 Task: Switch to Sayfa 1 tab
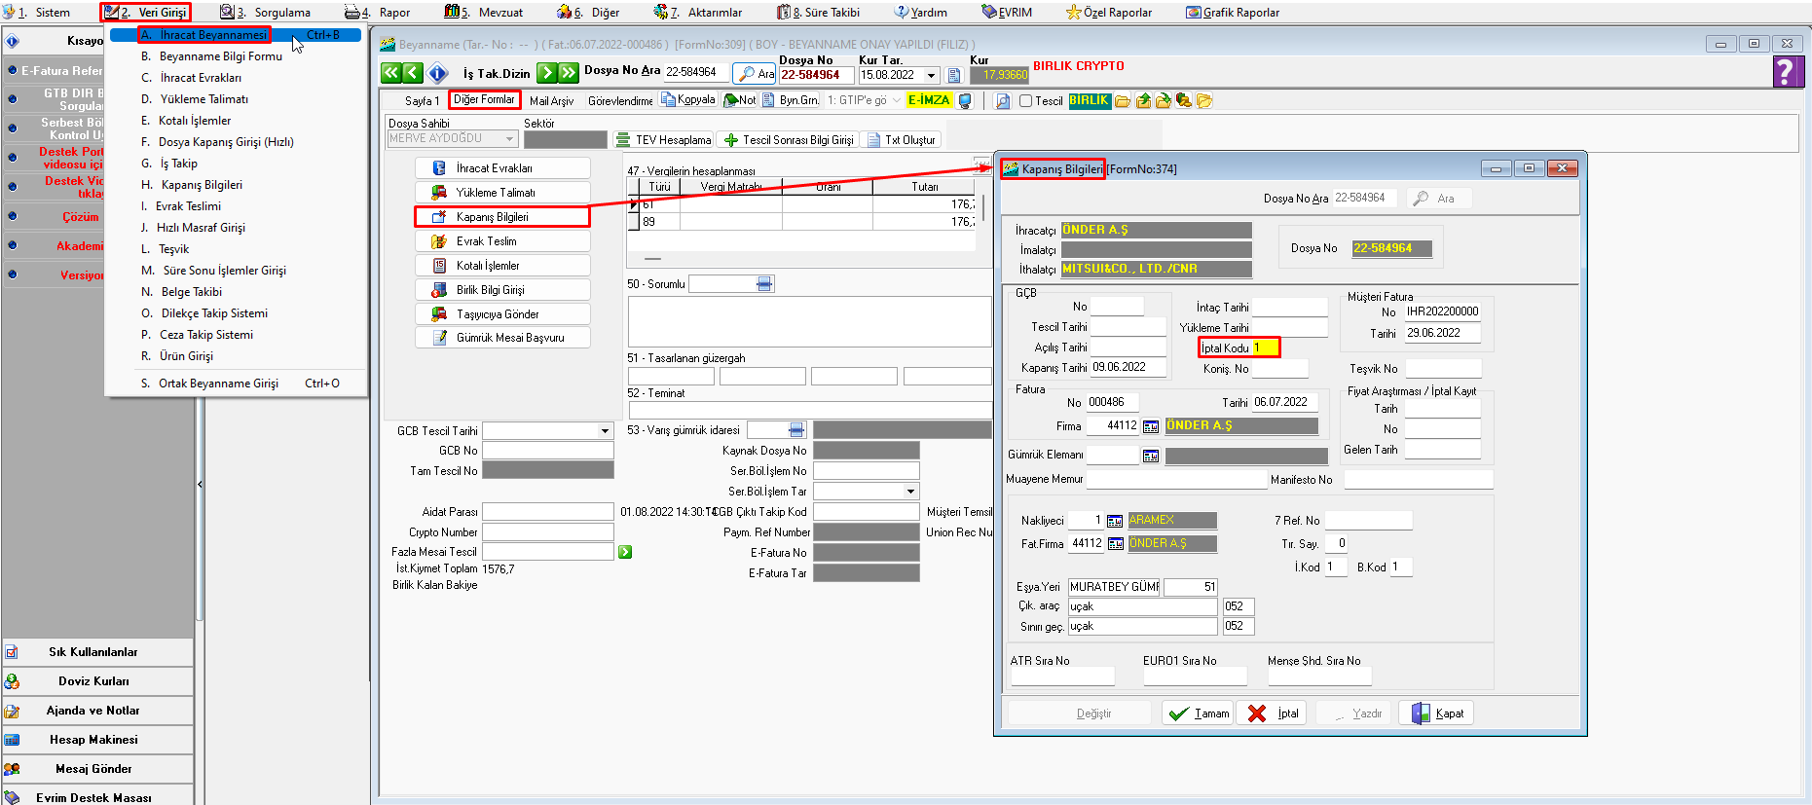coord(422,101)
